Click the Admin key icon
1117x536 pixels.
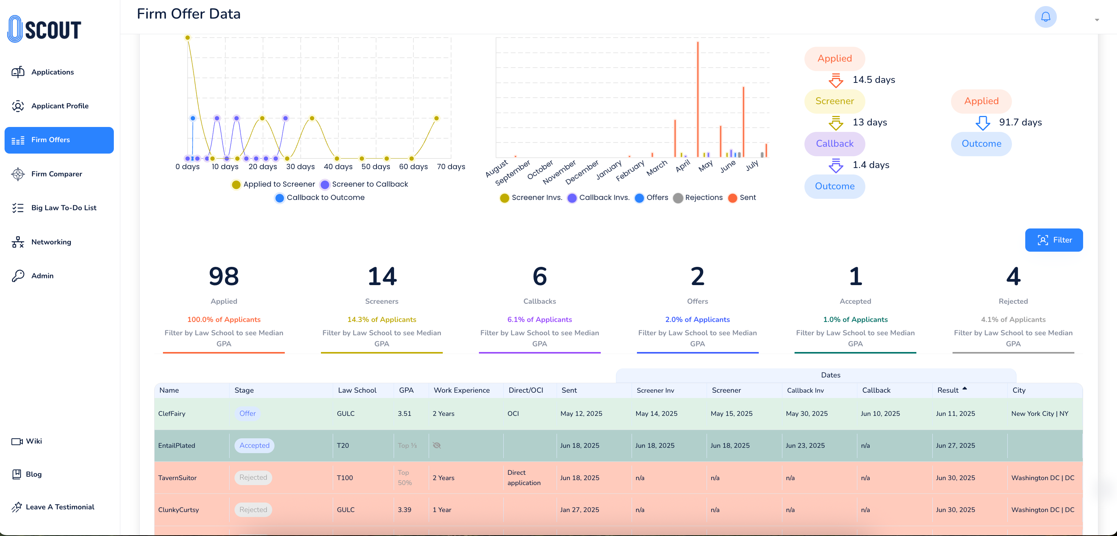[18, 276]
